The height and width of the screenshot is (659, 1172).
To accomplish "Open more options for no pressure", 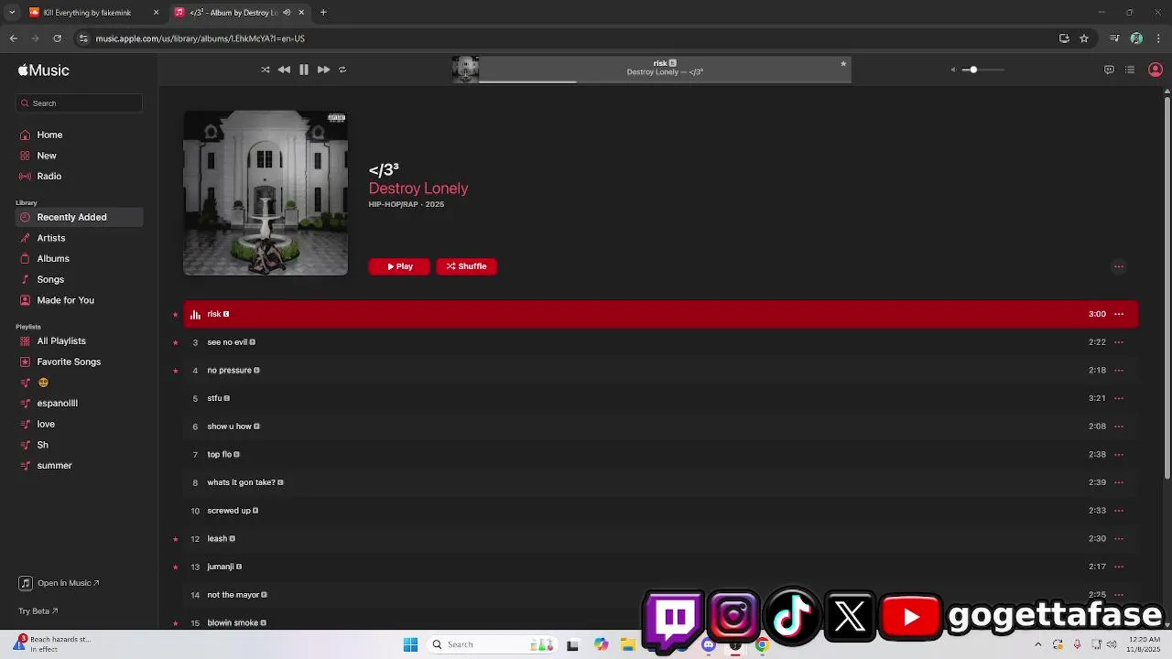I will 1119,370.
